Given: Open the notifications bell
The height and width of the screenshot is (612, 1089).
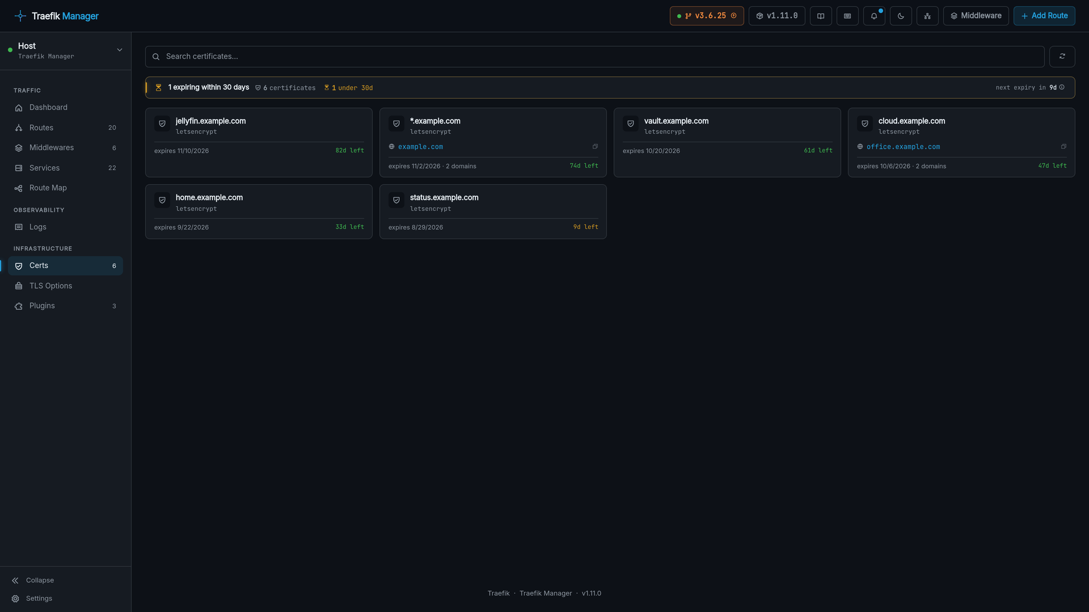Looking at the screenshot, I should click(874, 16).
